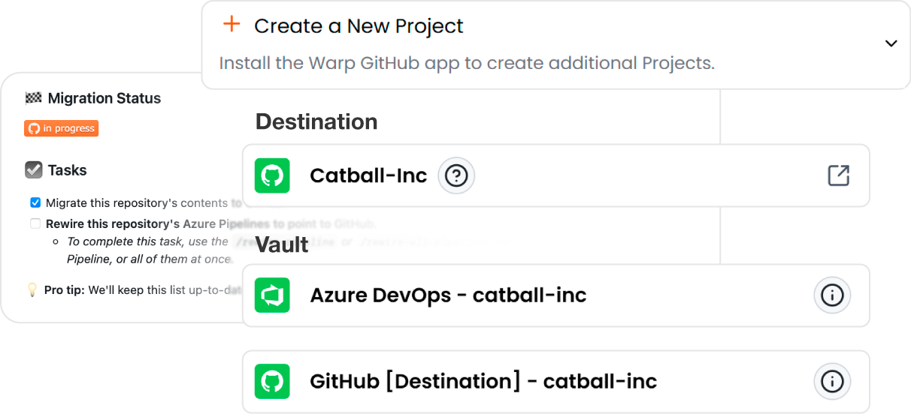Click the Destination section heading
Viewport: 911px width, 414px height.
[316, 121]
